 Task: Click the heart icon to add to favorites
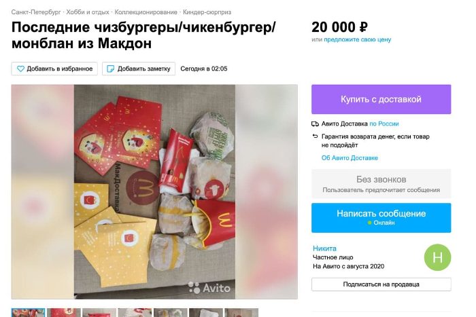[x=20, y=69]
